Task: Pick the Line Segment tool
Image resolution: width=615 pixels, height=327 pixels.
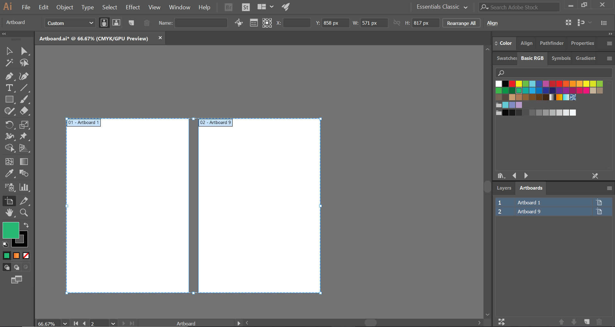Action: pyautogui.click(x=24, y=88)
